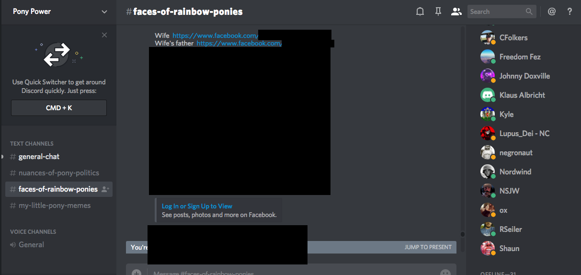Close the Quick Switcher tip

point(104,35)
